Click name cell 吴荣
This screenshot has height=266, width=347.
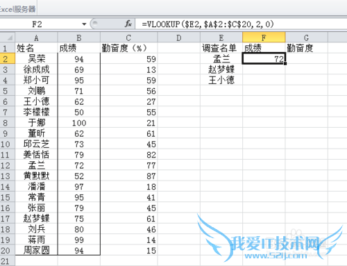point(36,58)
